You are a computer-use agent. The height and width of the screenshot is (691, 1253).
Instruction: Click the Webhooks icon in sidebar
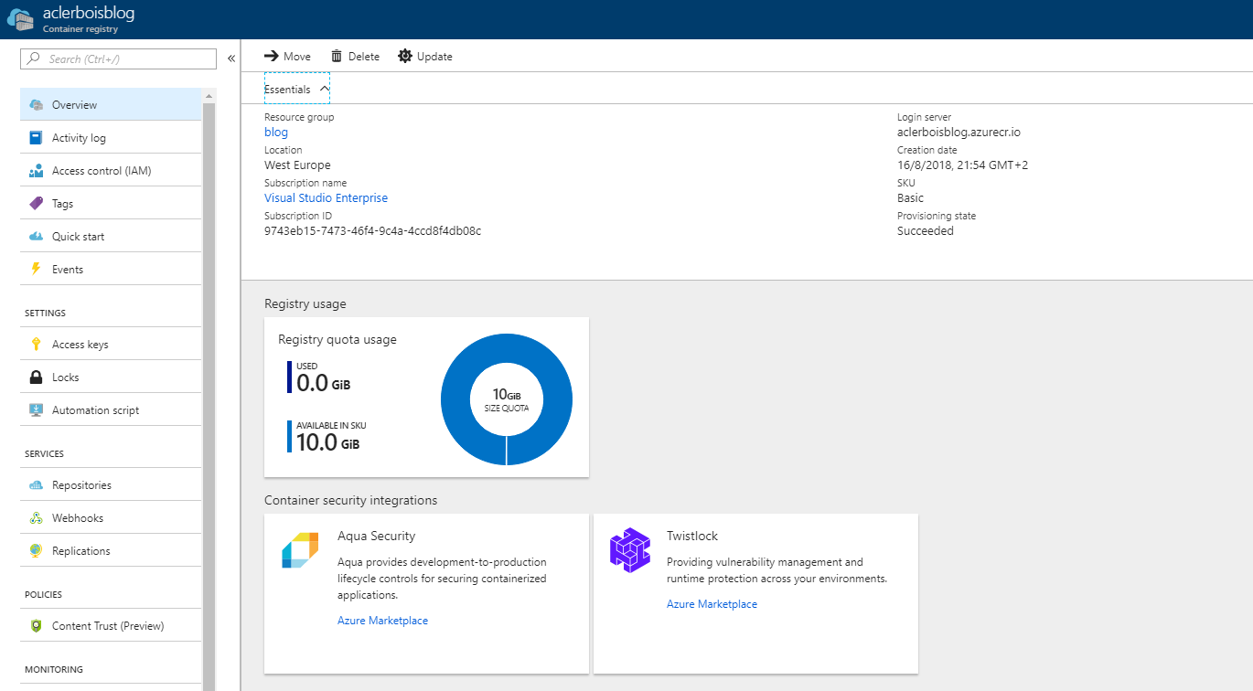pos(36,518)
